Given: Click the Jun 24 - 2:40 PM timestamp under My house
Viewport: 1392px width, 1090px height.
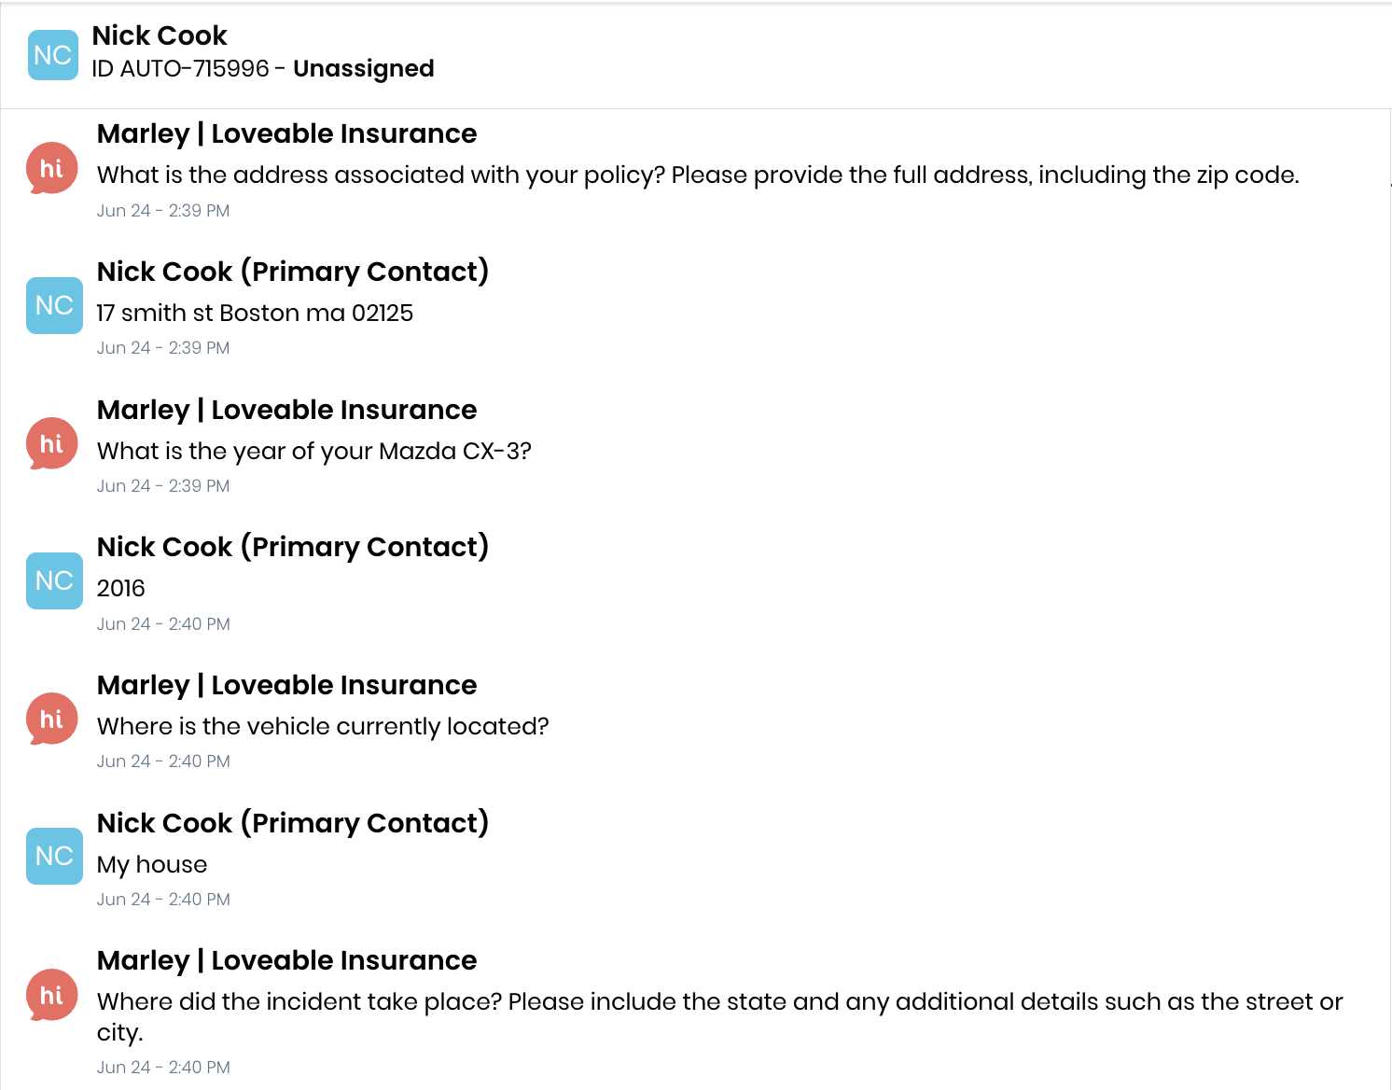Looking at the screenshot, I should point(163,900).
